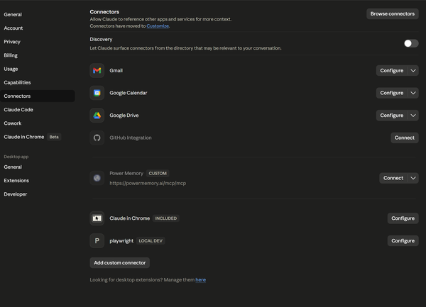Screen dimensions: 426x307
Task: Click the Google Drive connector name
Action: (x=124, y=116)
